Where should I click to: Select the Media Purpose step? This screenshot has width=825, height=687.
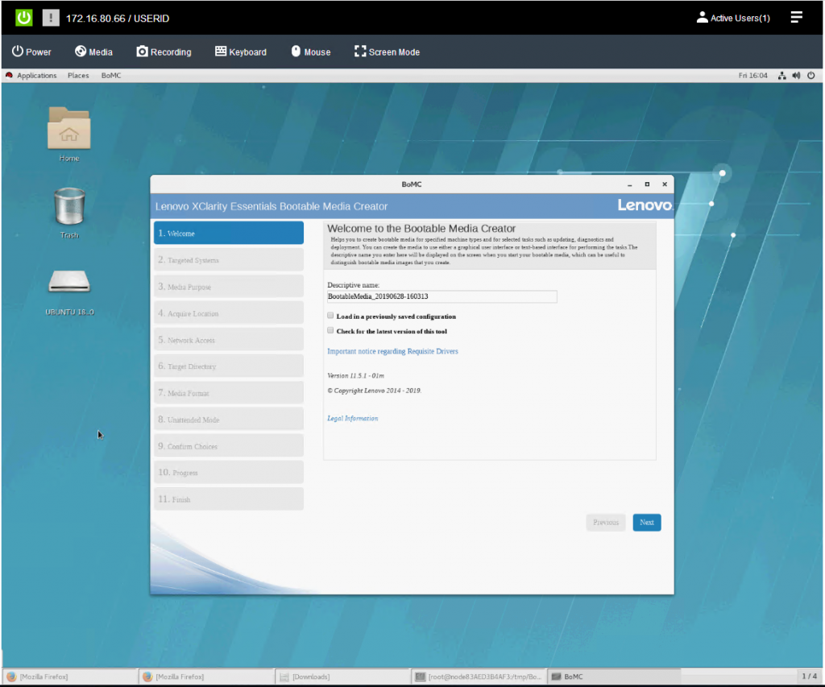pos(228,286)
